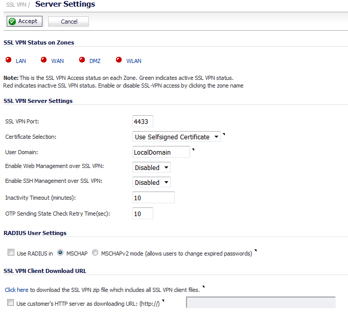Click OTP Sending State Check Retry Time field
Image resolution: width=348 pixels, height=317 pixels.
(143, 214)
